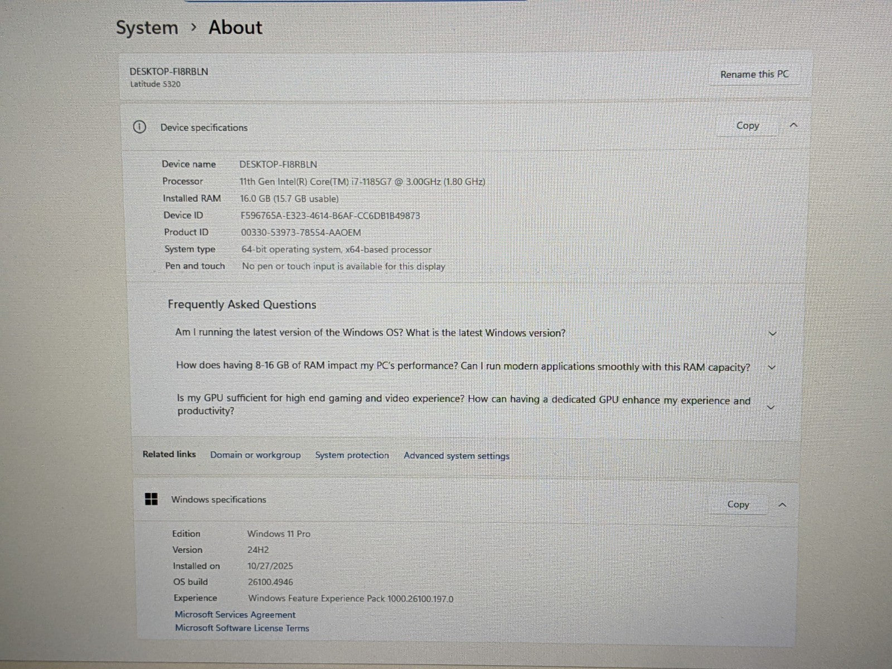Open Microsoft Software License Terms
This screenshot has height=669, width=892.
242,628
